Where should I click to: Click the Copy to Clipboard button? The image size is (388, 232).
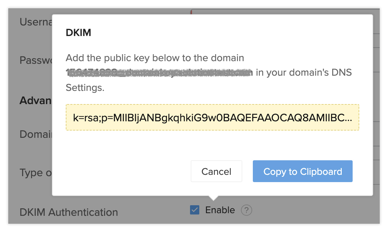(x=302, y=172)
